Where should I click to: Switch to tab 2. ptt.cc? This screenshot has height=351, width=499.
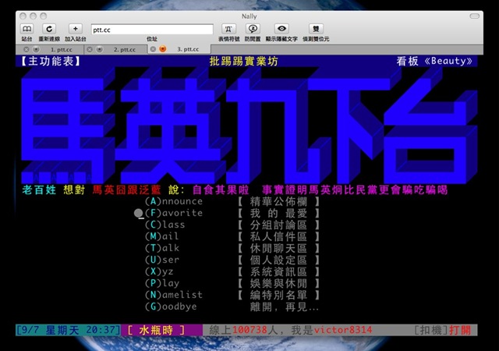tap(125, 50)
